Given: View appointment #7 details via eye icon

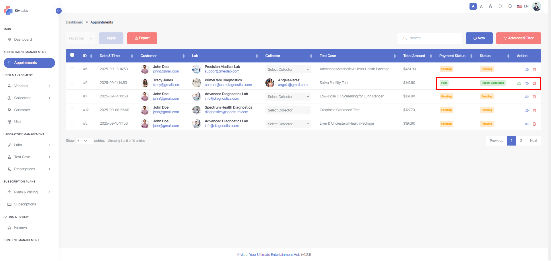Looking at the screenshot, I should click(x=527, y=97).
